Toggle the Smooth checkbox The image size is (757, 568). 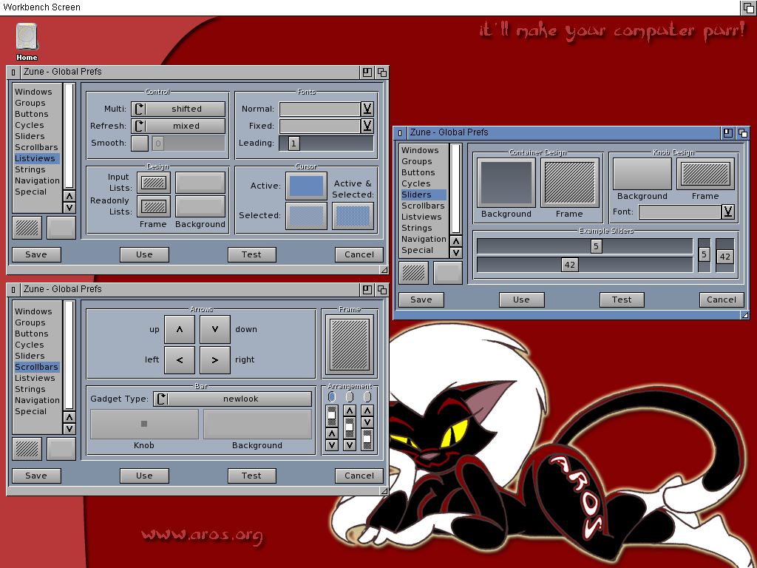point(140,143)
